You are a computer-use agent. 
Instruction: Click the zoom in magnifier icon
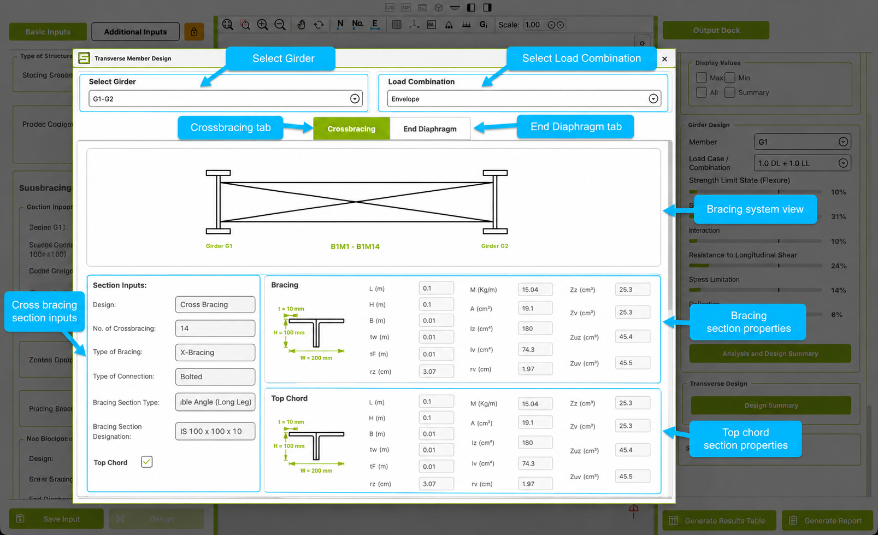(x=263, y=25)
